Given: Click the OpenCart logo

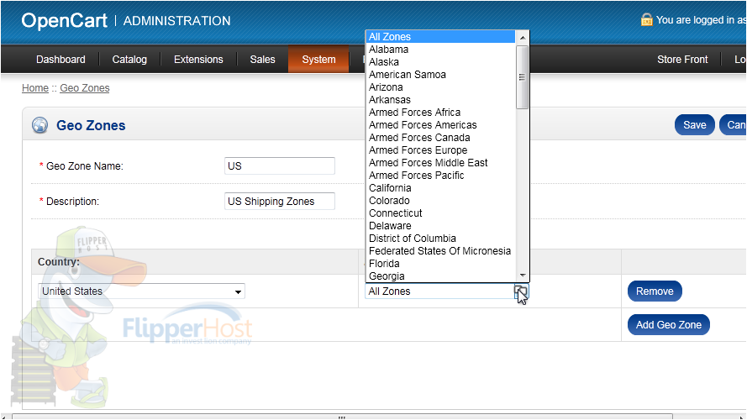Looking at the screenshot, I should (x=65, y=20).
